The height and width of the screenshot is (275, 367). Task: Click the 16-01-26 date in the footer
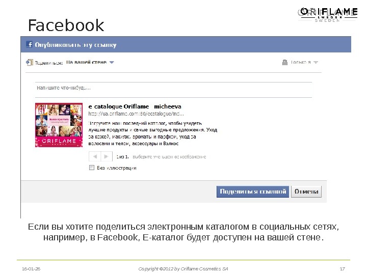tap(31, 269)
